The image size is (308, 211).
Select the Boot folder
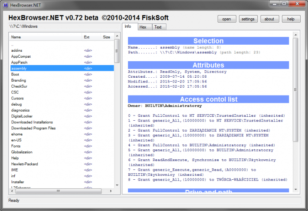click(62, 74)
